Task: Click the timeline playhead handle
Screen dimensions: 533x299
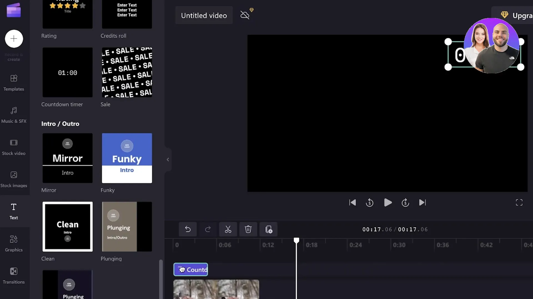Action: (296, 240)
